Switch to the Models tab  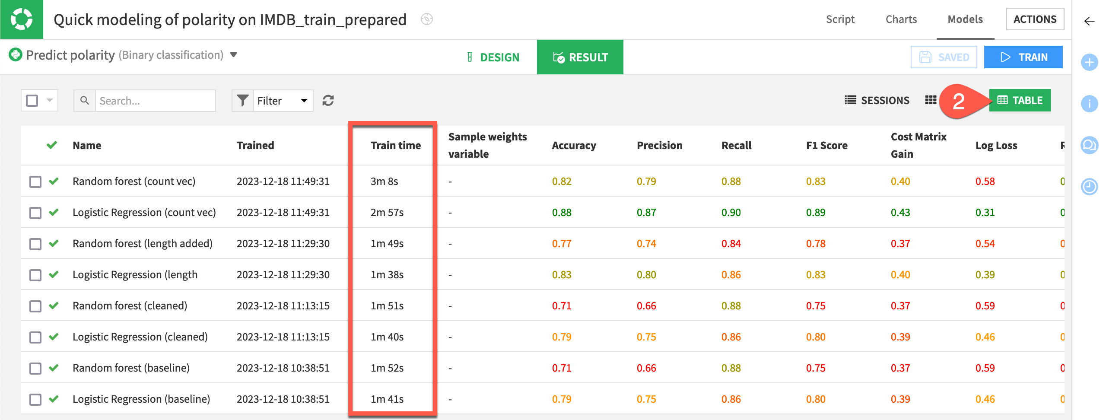[965, 19]
